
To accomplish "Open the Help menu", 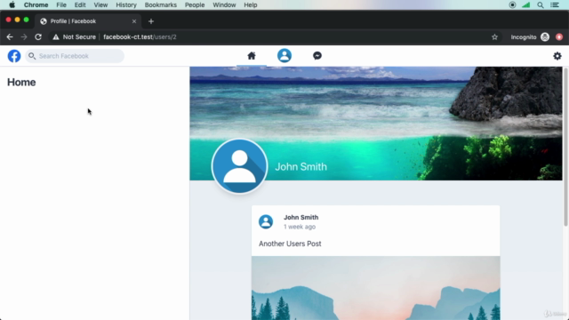I will pos(251,4).
